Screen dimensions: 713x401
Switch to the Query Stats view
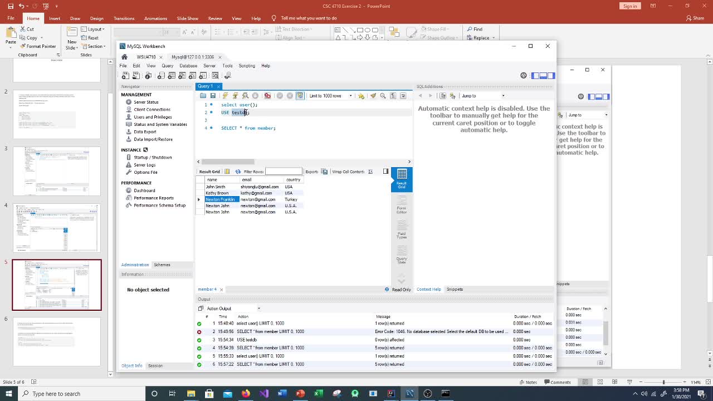(402, 255)
